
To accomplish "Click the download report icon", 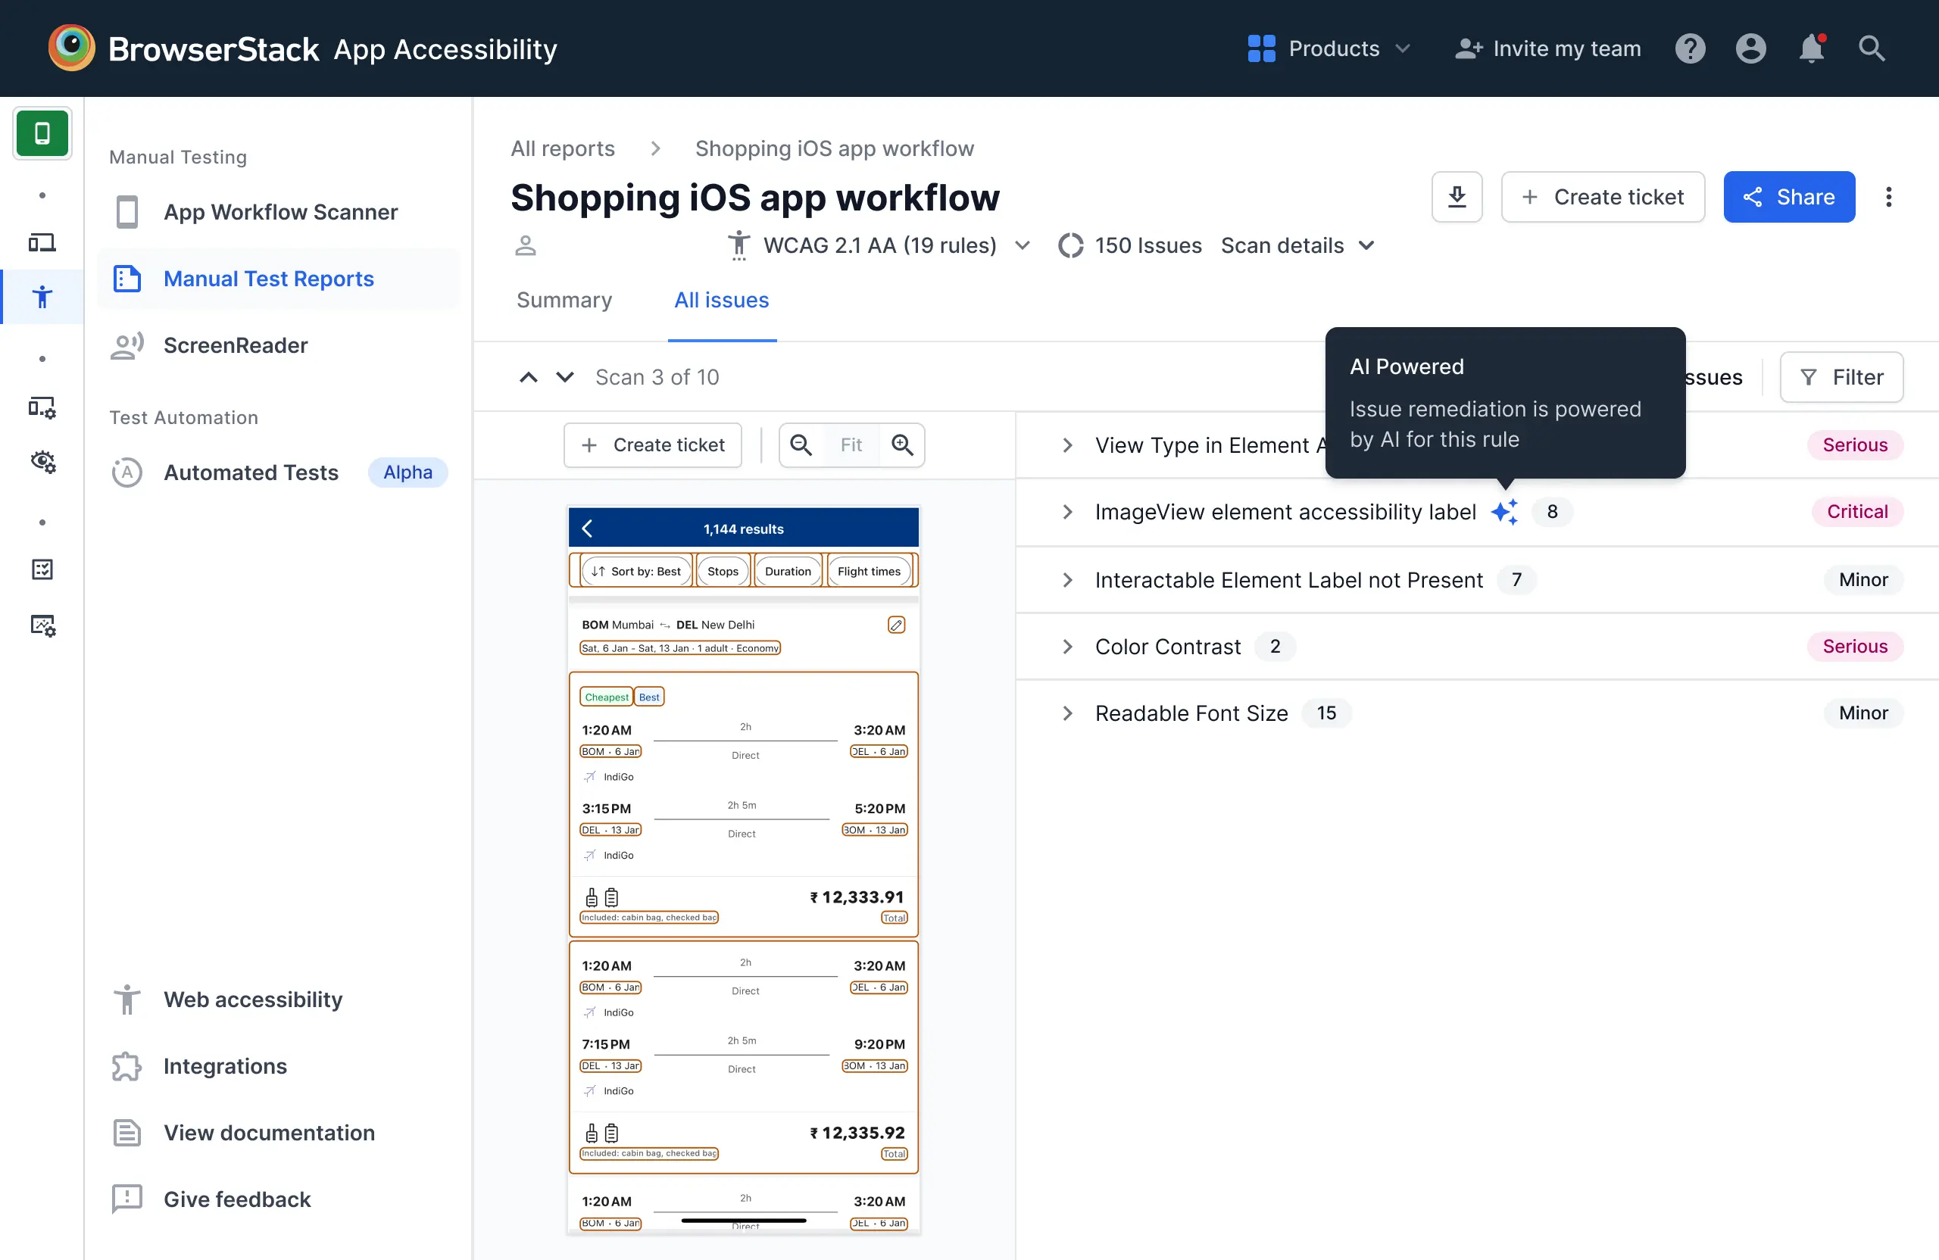I will coord(1457,197).
